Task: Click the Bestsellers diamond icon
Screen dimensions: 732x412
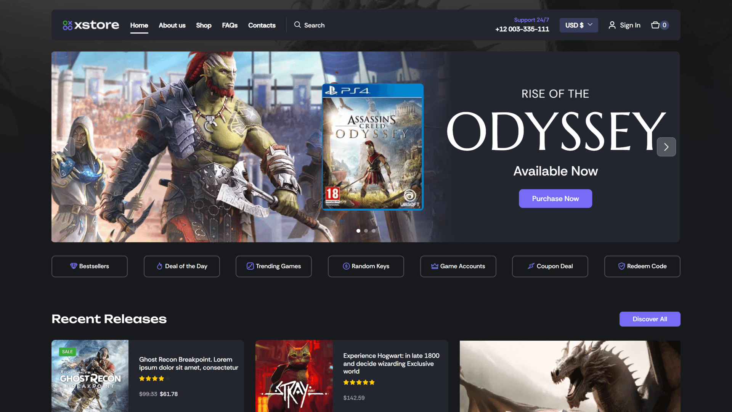Action: click(74, 266)
